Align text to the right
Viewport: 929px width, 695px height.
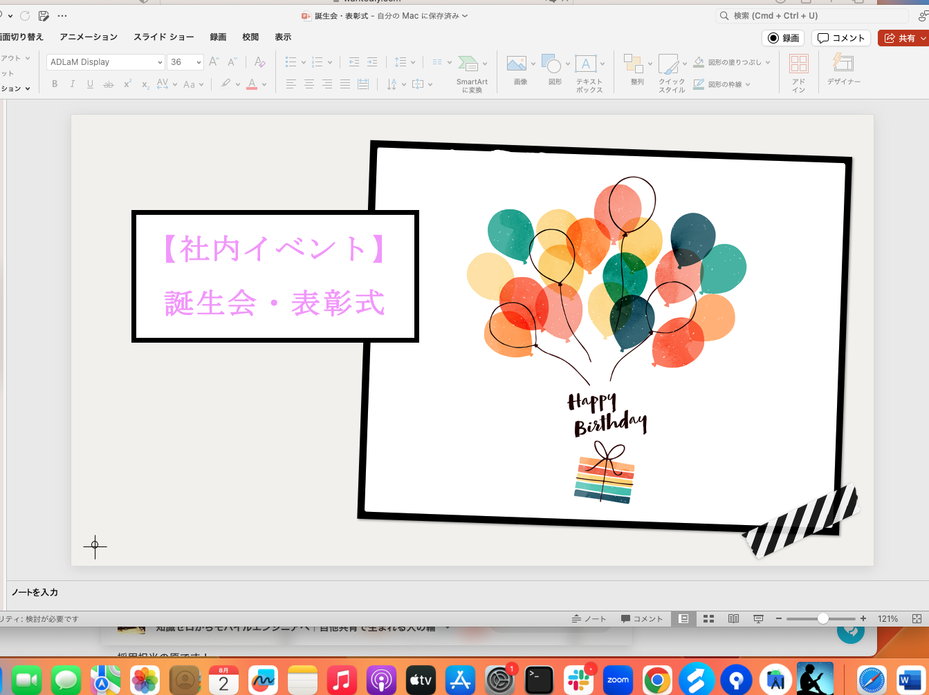pyautogui.click(x=327, y=84)
